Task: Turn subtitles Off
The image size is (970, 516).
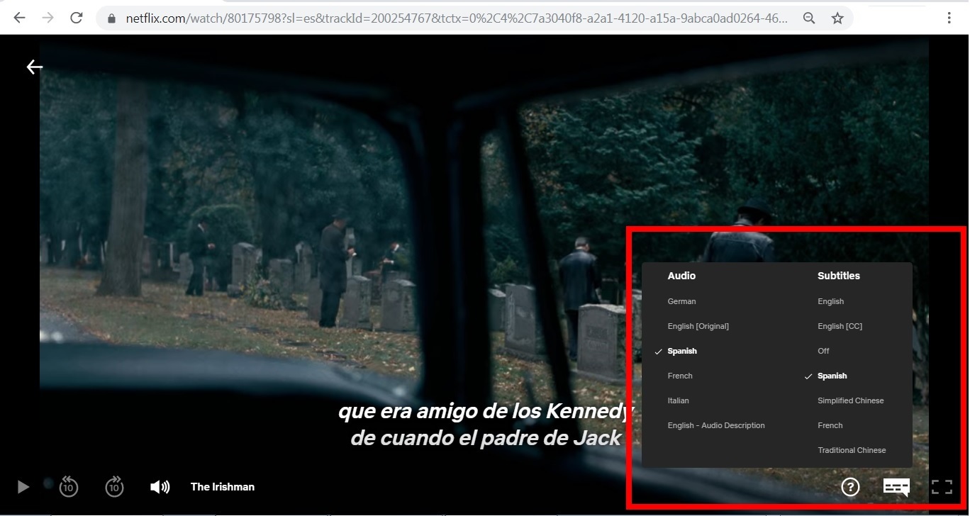Action: coord(823,351)
